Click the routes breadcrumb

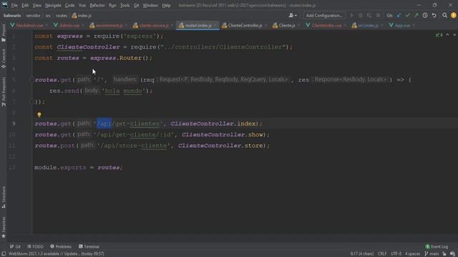click(62, 16)
